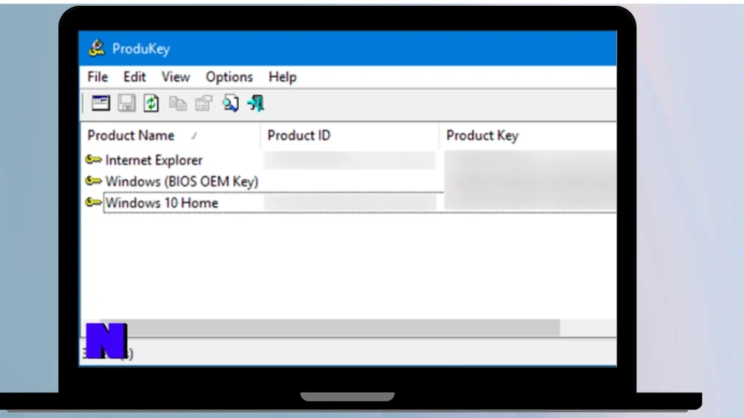Image resolution: width=744 pixels, height=418 pixels.
Task: Click the Save Selected Items floppy icon
Action: click(x=126, y=103)
